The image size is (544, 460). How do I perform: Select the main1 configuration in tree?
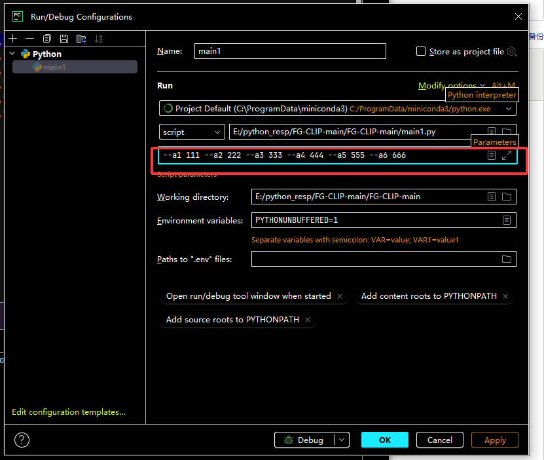click(x=75, y=67)
